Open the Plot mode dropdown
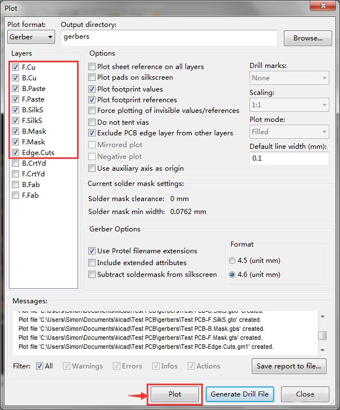 (x=289, y=132)
